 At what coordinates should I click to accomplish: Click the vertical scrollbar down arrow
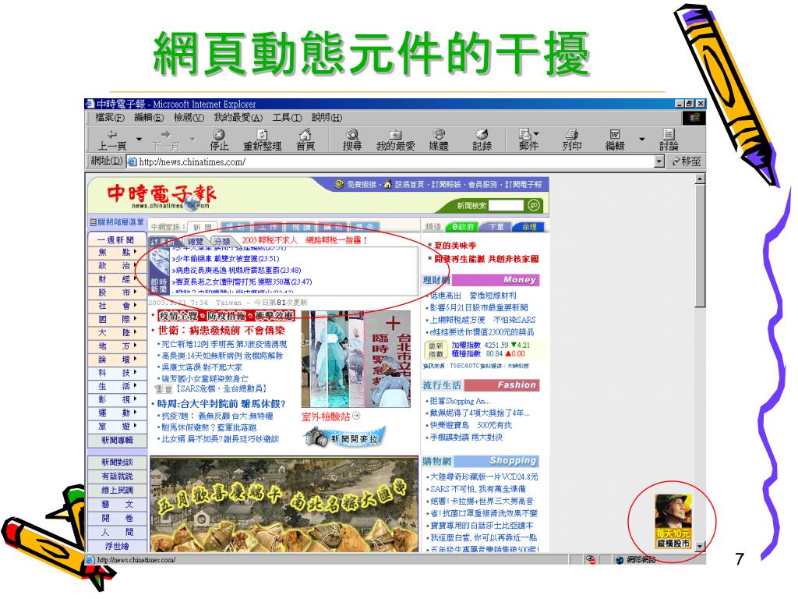click(701, 547)
